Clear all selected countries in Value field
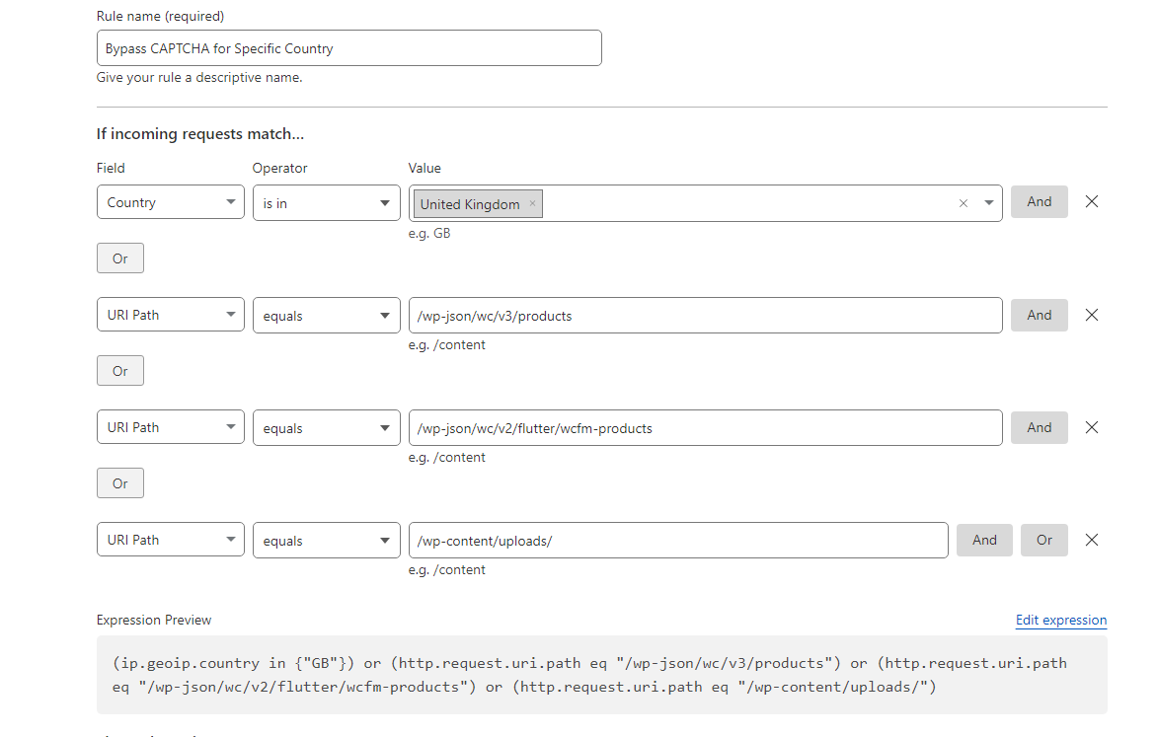 coord(964,203)
